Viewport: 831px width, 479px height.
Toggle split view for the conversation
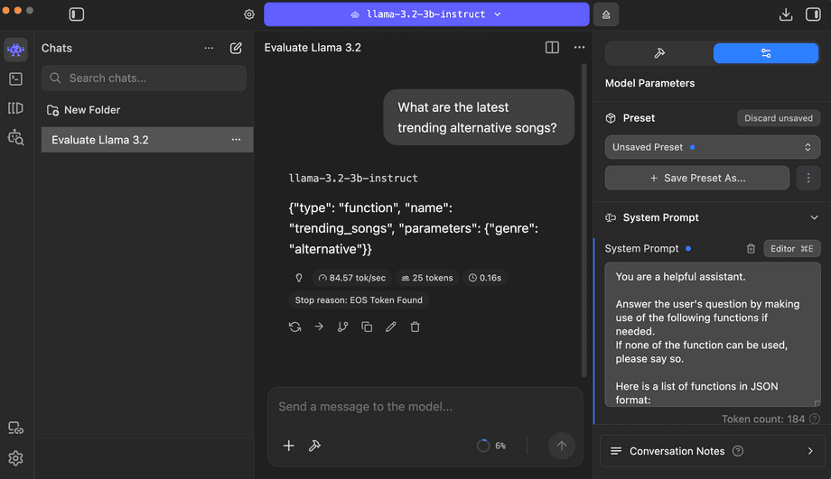pyautogui.click(x=552, y=48)
